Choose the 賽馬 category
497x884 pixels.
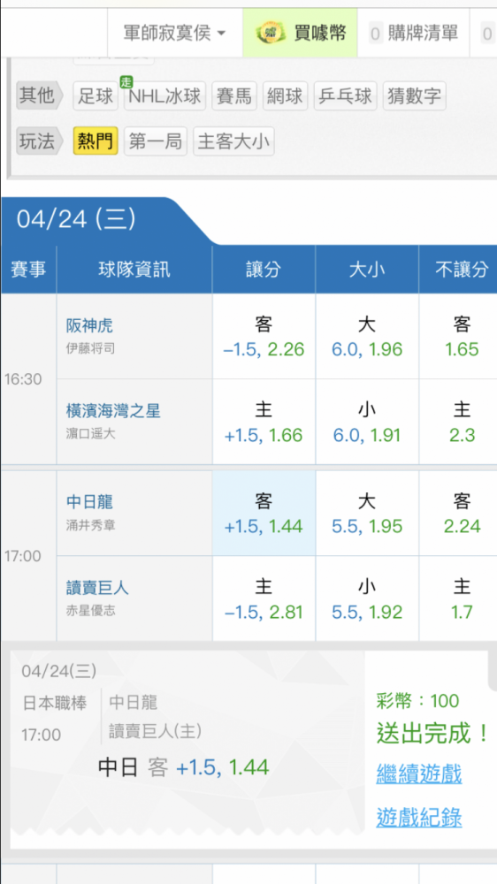click(x=234, y=96)
